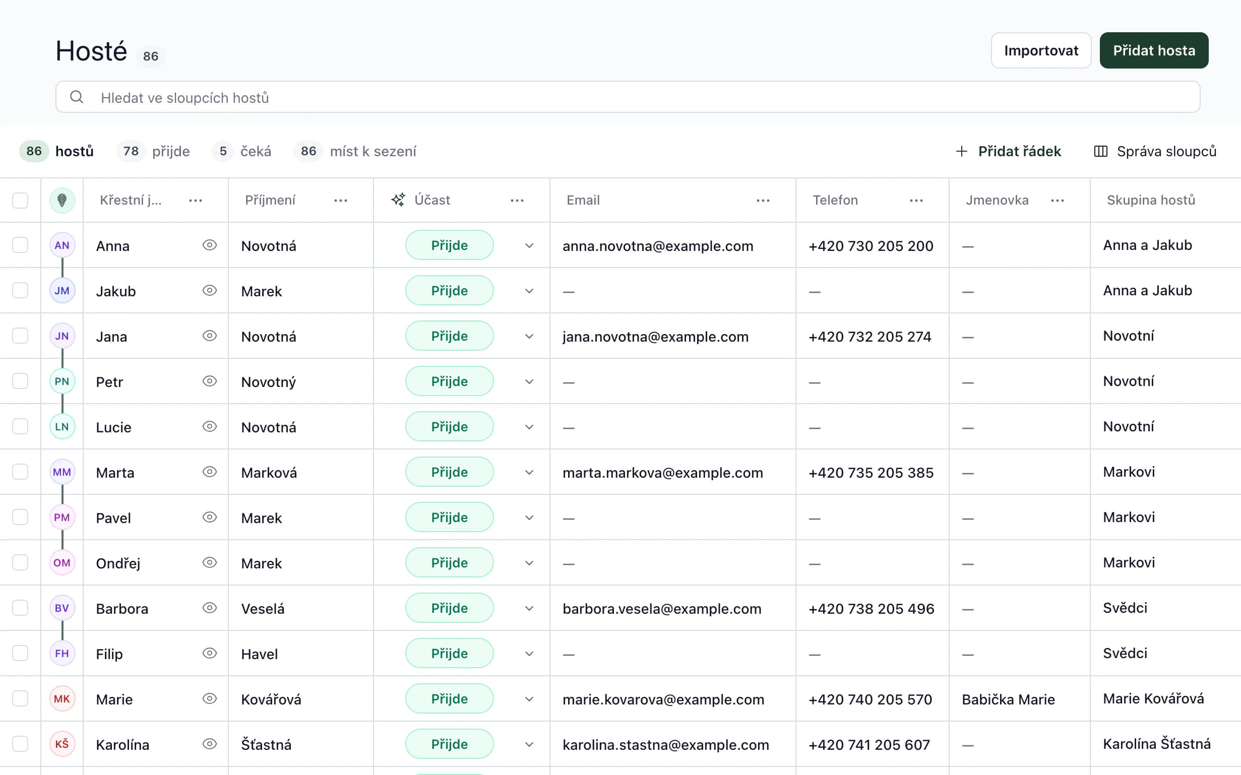
Task: Select the 5 čeká filter tab
Action: 241,151
